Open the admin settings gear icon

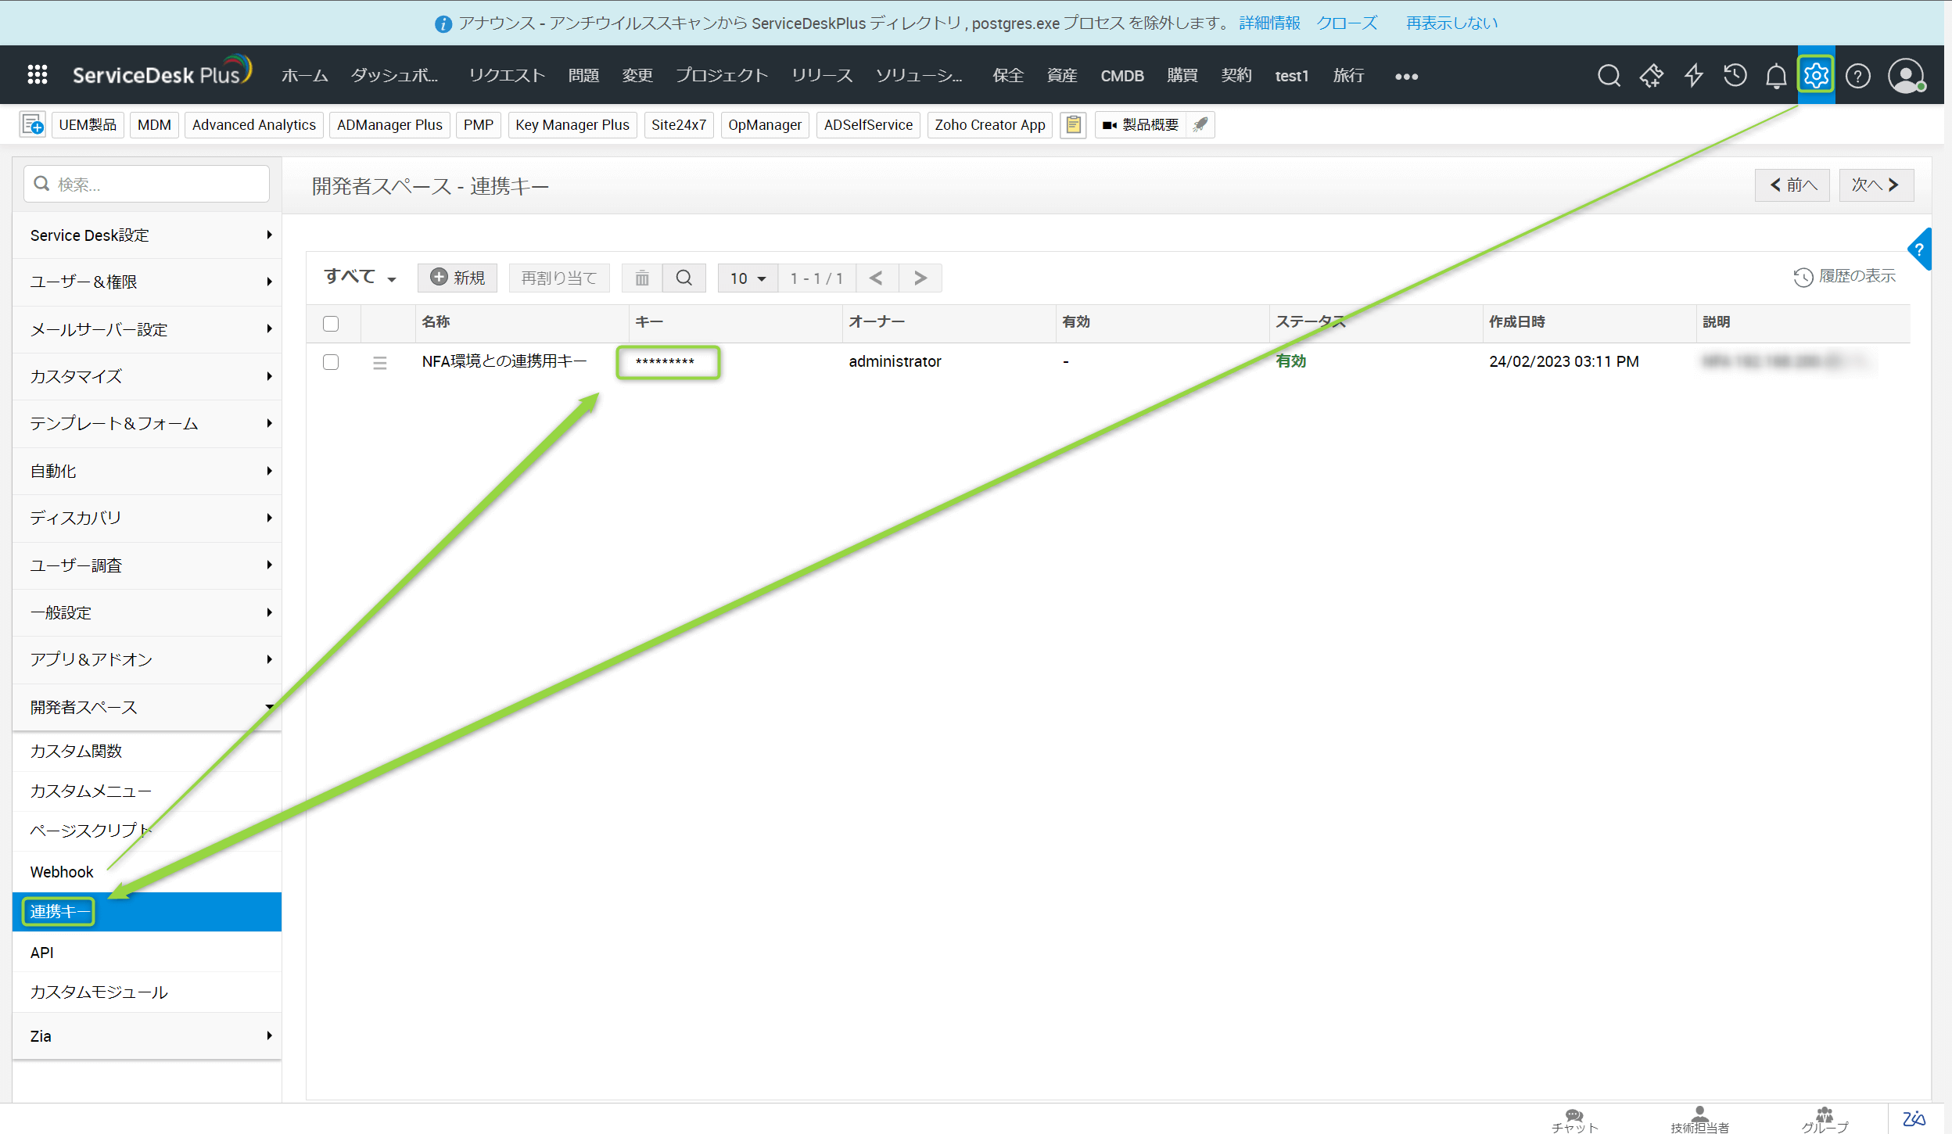click(x=1815, y=75)
